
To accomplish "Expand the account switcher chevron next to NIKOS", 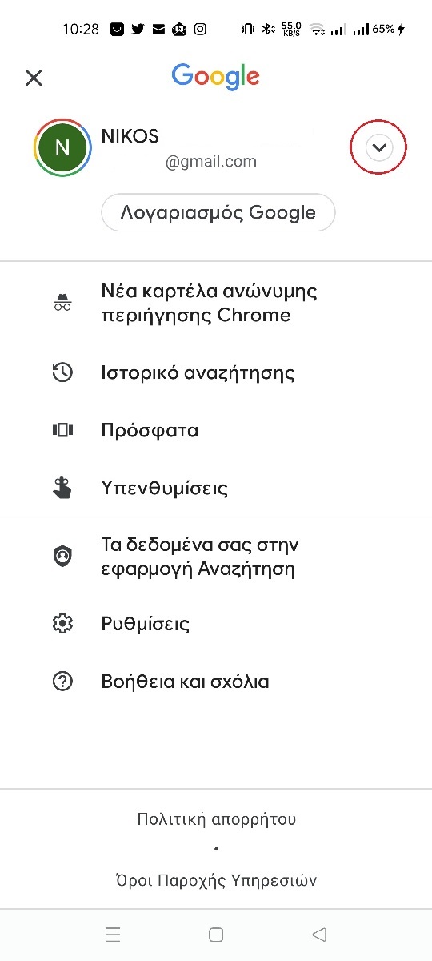I will 379,147.
